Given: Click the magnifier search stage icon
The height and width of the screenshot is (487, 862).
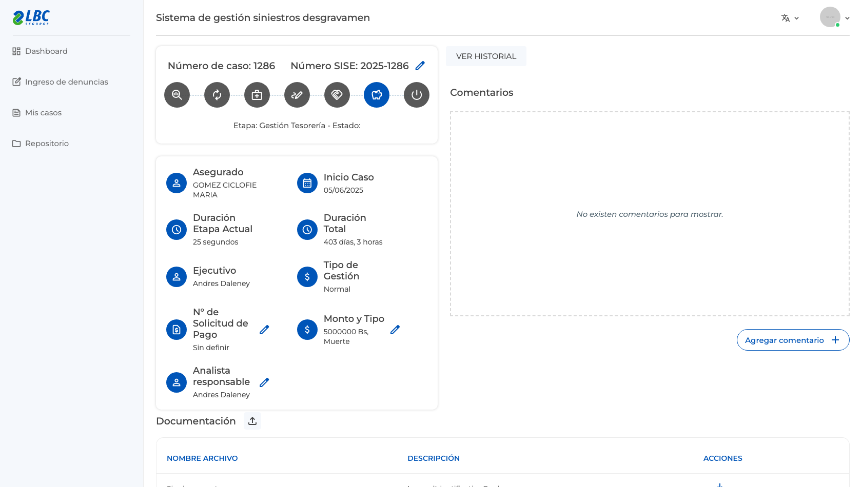Looking at the screenshot, I should coord(177,95).
